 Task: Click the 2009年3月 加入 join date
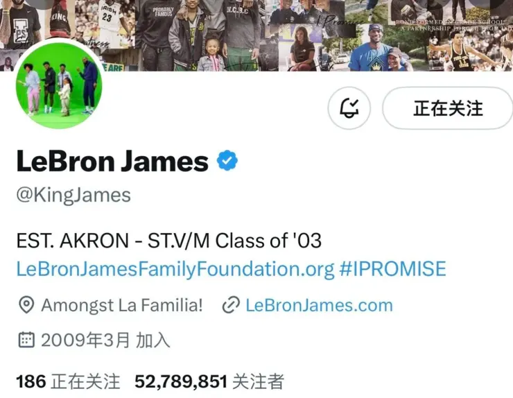tap(105, 340)
